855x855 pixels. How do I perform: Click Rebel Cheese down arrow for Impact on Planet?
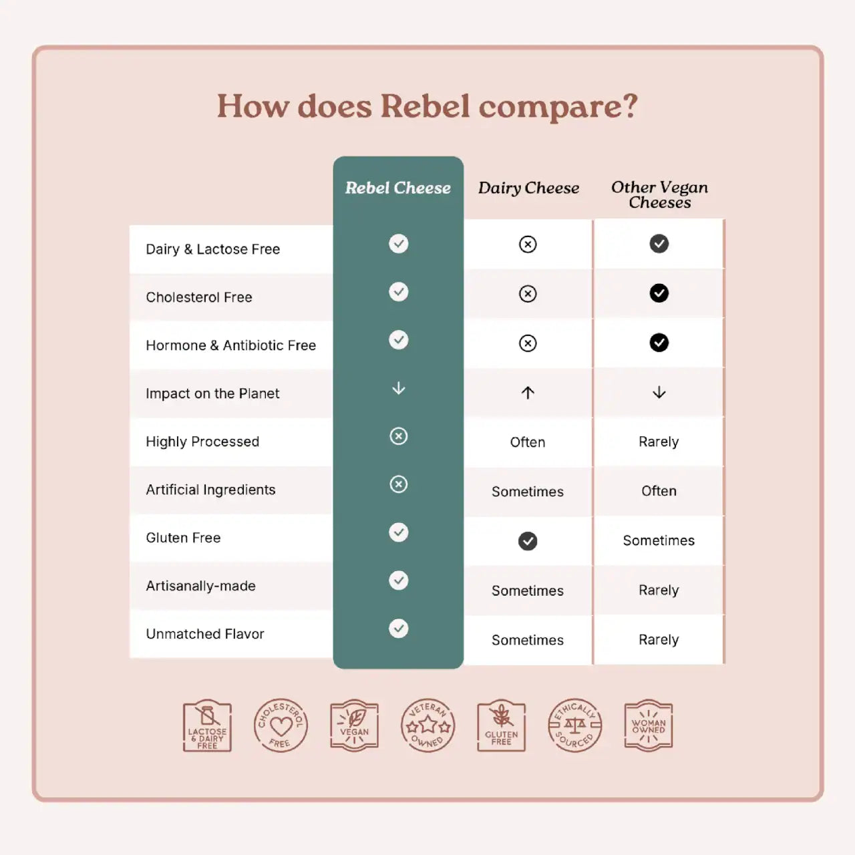[399, 388]
